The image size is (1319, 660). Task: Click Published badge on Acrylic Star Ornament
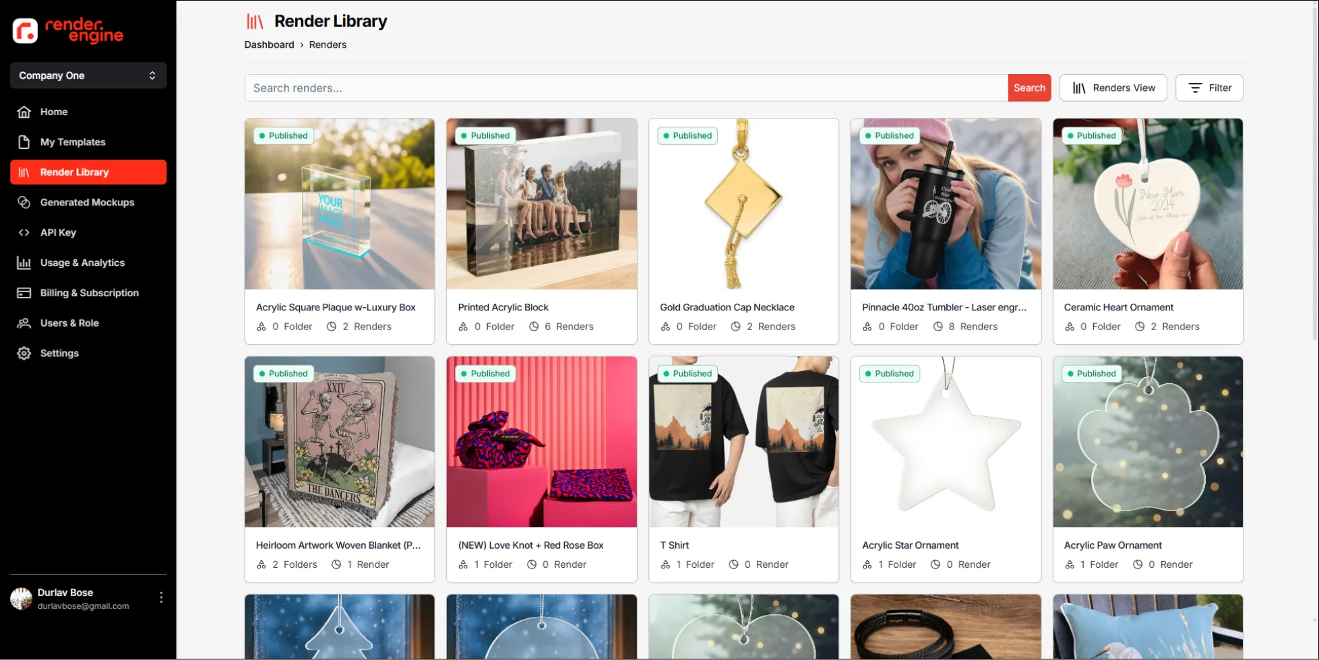pos(890,374)
